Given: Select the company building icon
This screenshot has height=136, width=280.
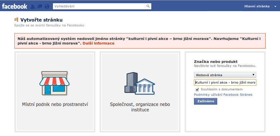Looking at the screenshot, I should [x=139, y=83].
